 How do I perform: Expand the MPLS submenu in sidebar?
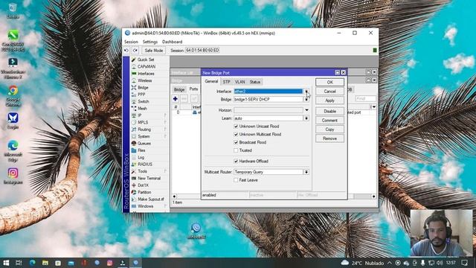coord(165,122)
